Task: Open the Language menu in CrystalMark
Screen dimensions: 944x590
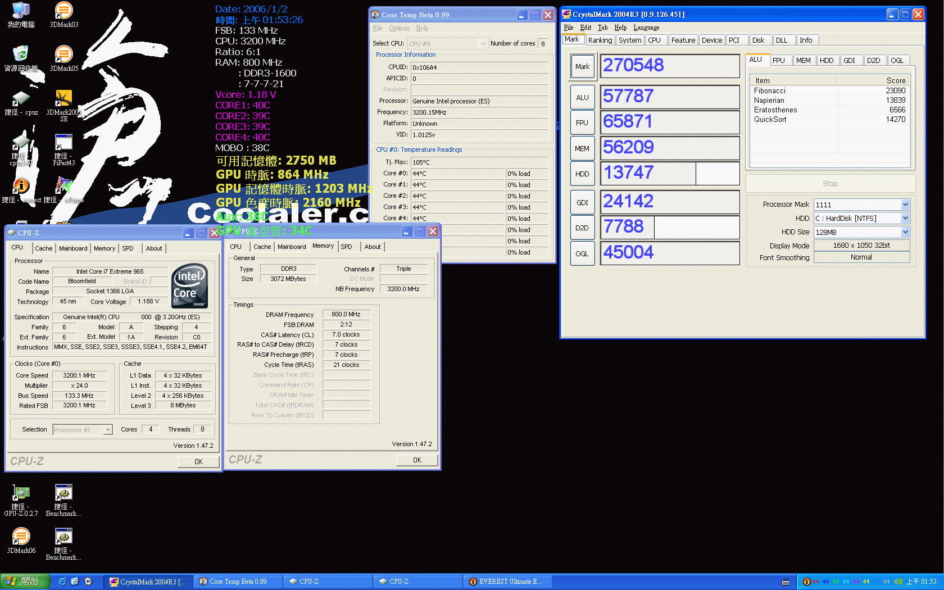Action: tap(646, 28)
